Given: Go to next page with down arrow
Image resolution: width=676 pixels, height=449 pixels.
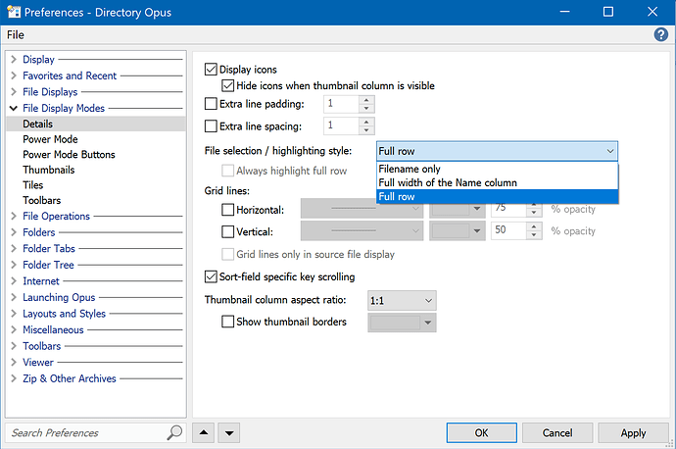Looking at the screenshot, I should pyautogui.click(x=229, y=432).
